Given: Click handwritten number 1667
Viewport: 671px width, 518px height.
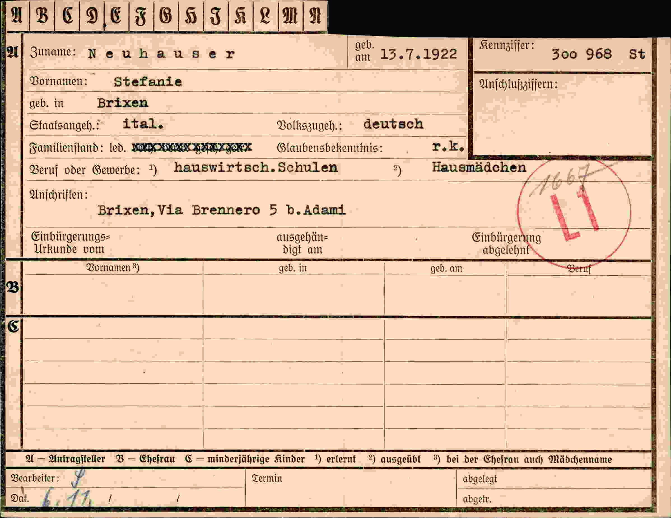Looking at the screenshot, I should point(560,180).
